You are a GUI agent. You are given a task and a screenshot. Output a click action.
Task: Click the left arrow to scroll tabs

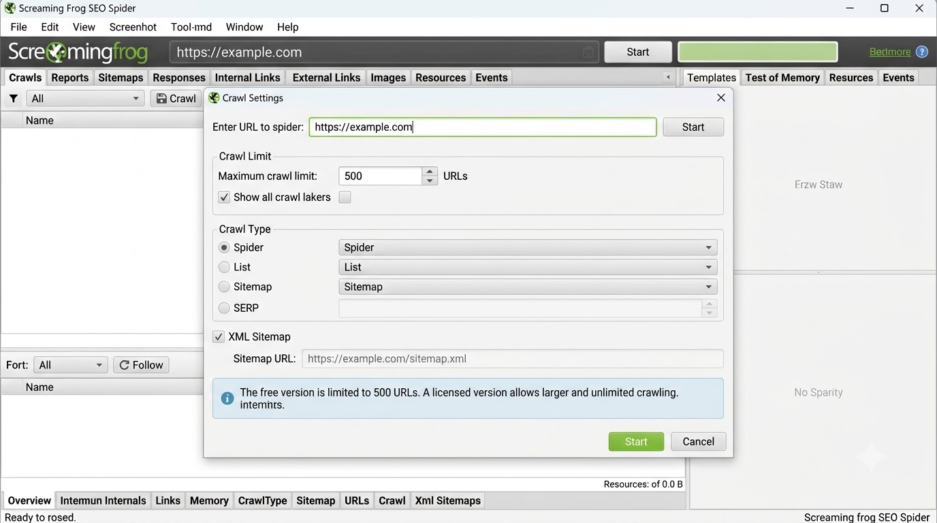tap(668, 78)
